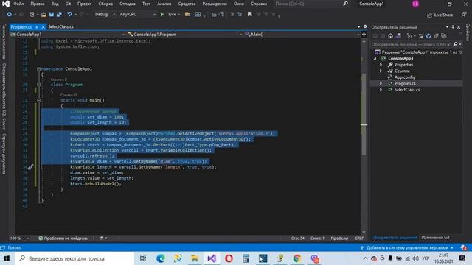The width and height of the screenshot is (472, 265).
Task: Click the CRLF line ending indicator
Action: (359, 239)
